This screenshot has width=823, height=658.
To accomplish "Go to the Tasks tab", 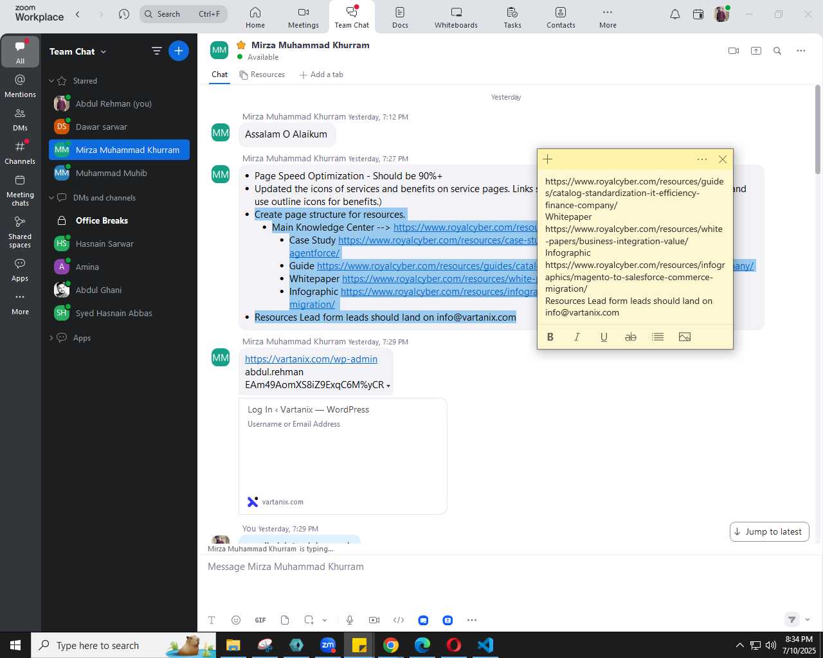I will pos(512,17).
